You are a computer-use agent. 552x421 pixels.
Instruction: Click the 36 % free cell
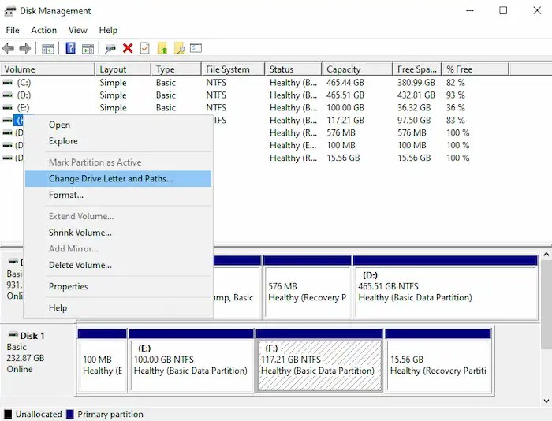point(456,108)
